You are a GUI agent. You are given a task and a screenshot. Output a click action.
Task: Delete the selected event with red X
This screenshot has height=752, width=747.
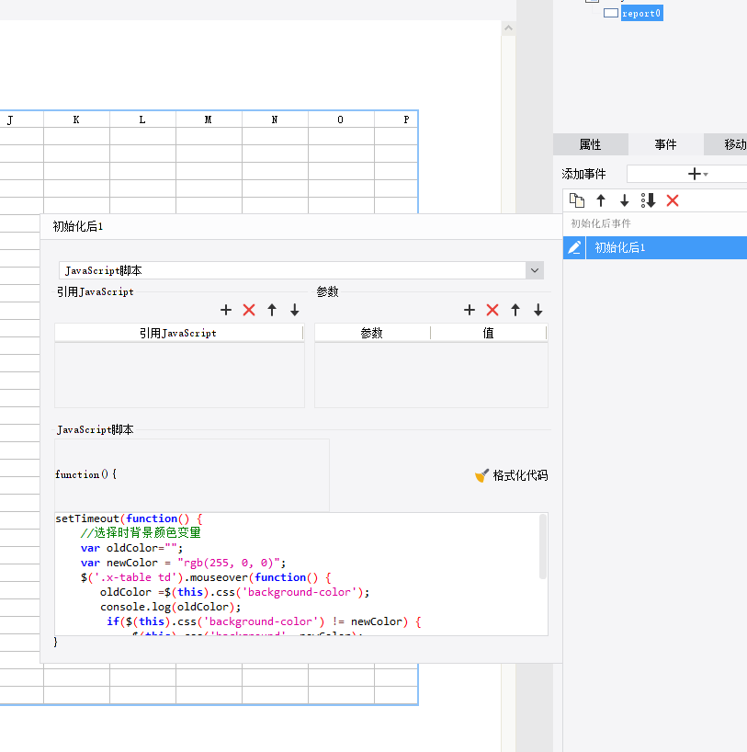(x=673, y=200)
